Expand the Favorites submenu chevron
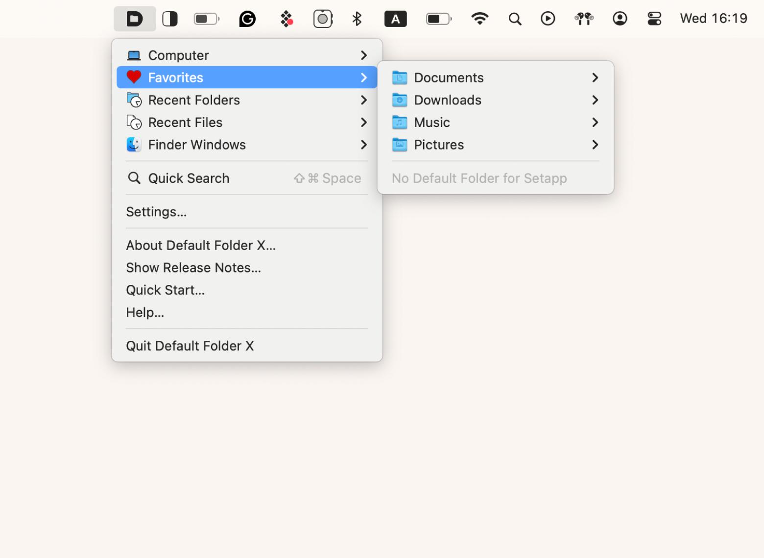 point(363,77)
